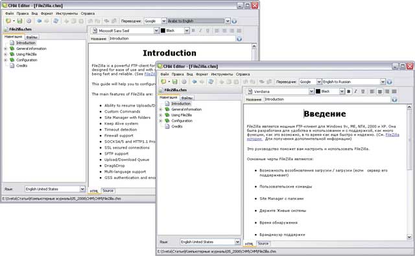This screenshot has height=256, width=415.
Task: Switch to the Source tab in the front window
Action: (263, 243)
